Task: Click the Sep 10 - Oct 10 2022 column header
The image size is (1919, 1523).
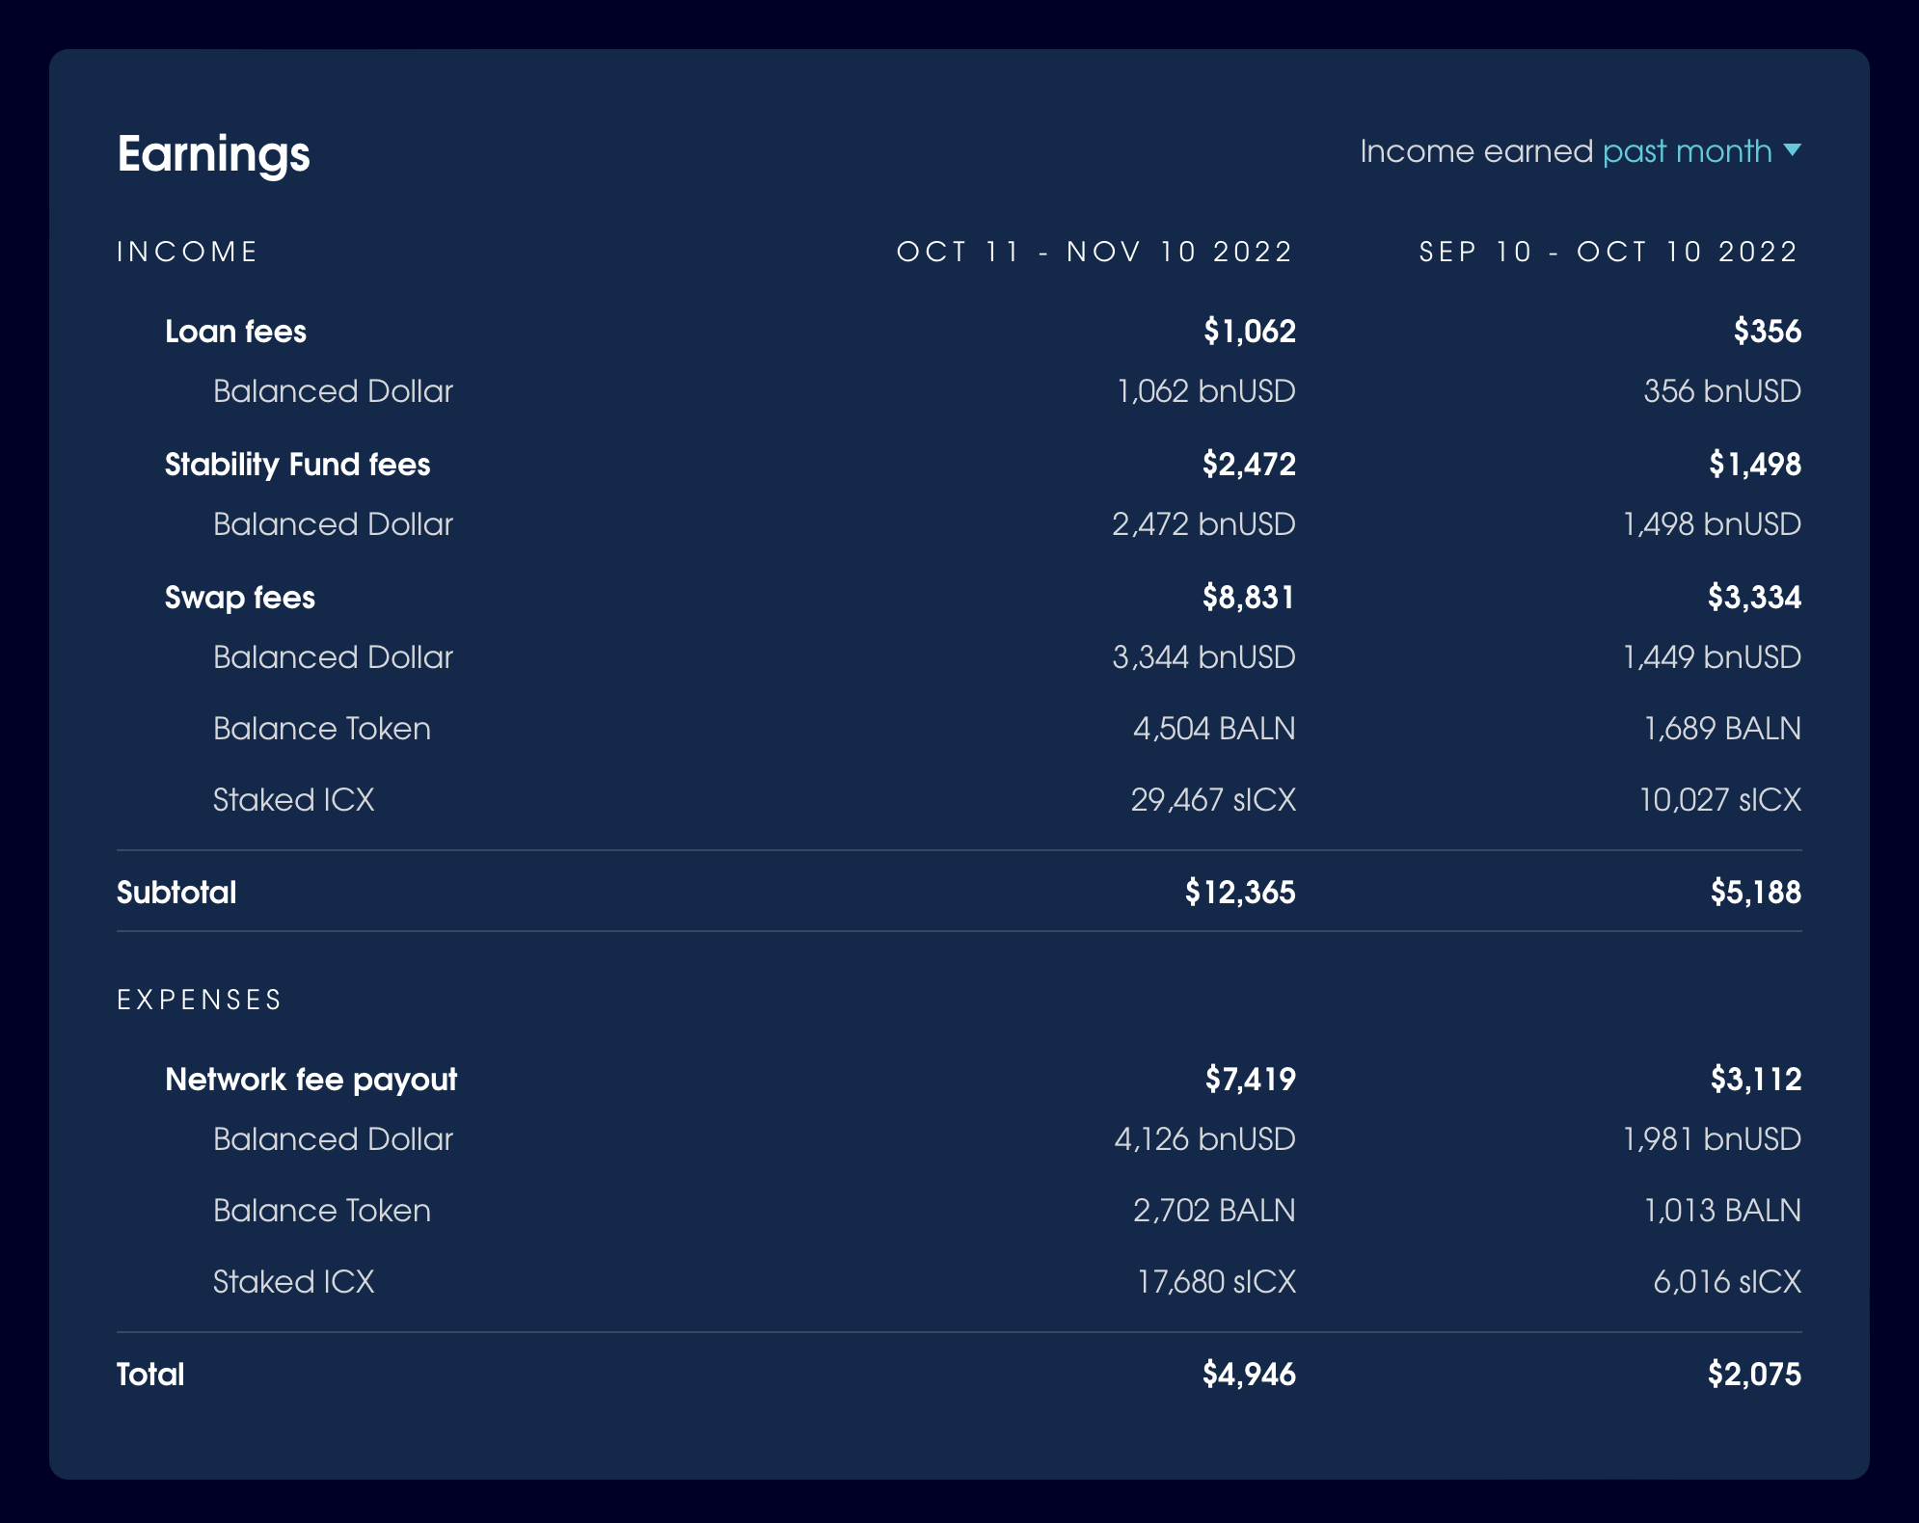Action: click(x=1608, y=253)
